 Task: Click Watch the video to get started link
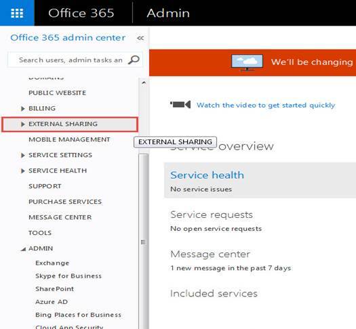pos(266,105)
